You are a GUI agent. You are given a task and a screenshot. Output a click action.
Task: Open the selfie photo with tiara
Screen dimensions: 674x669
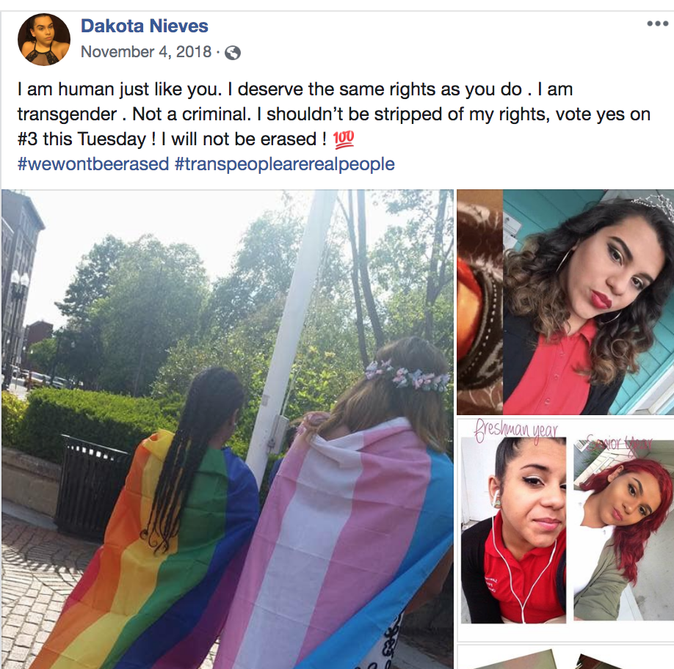[565, 302]
